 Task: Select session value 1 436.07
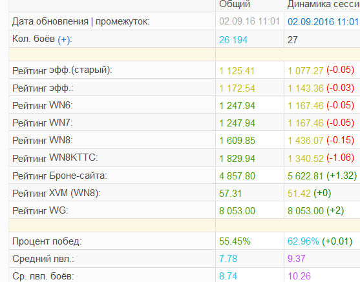pos(305,141)
